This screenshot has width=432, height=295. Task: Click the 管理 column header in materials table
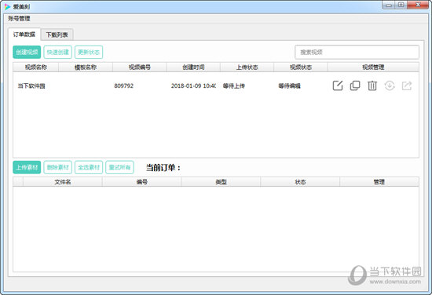click(379, 182)
